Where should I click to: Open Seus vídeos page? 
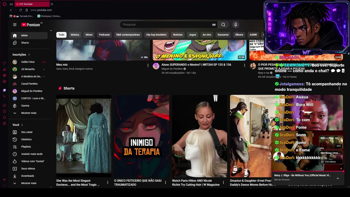click(x=29, y=169)
